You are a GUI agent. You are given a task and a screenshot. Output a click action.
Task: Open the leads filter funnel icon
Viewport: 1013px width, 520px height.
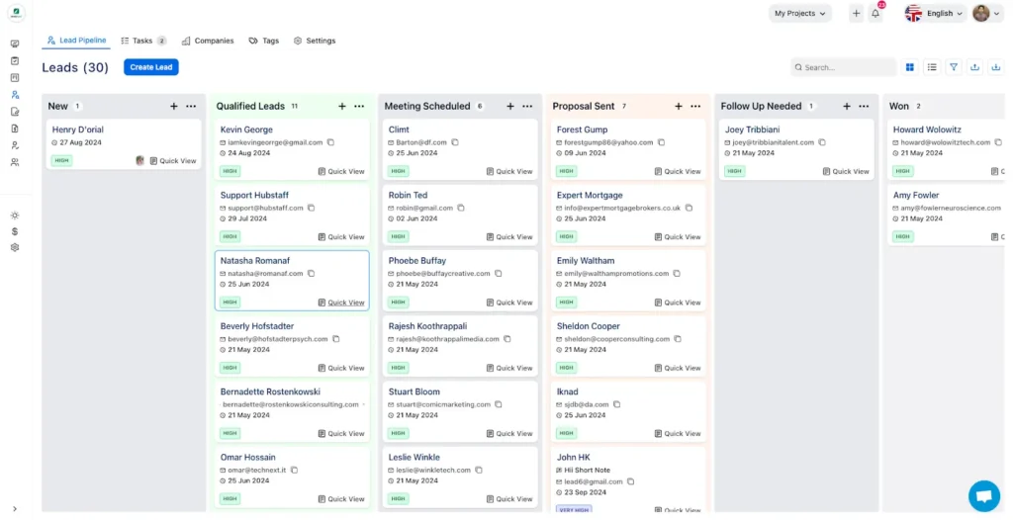click(954, 67)
